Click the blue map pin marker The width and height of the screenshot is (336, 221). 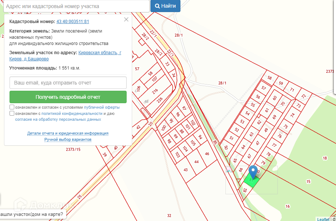coord(253,172)
